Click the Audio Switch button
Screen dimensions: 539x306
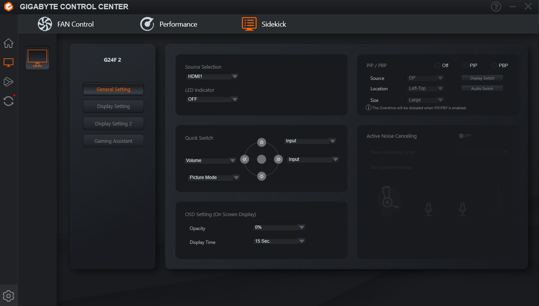click(x=482, y=88)
